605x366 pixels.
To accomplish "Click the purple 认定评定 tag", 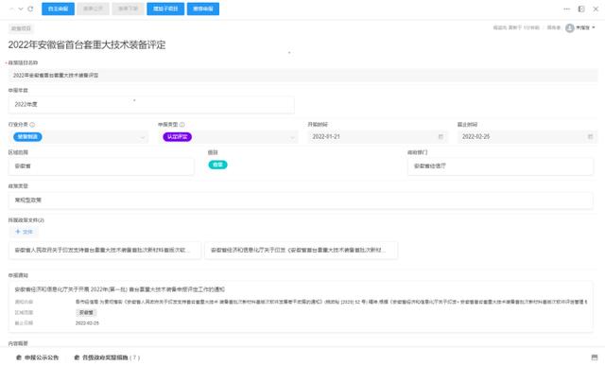I will coord(177,137).
